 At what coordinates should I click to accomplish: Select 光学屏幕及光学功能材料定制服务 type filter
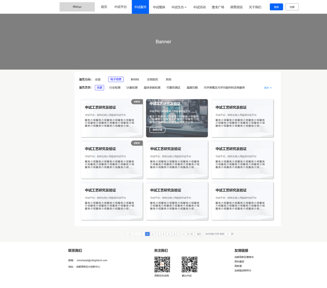click(x=224, y=88)
